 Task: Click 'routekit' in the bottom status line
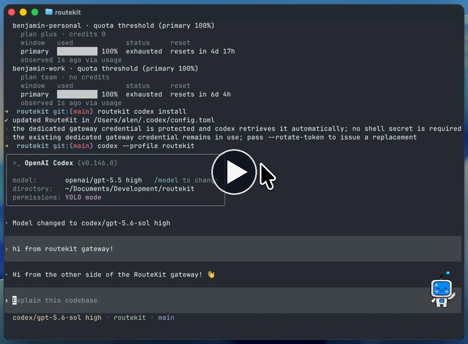(130, 318)
